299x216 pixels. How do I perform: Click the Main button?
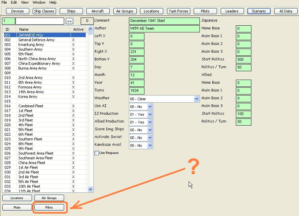click(x=17, y=207)
